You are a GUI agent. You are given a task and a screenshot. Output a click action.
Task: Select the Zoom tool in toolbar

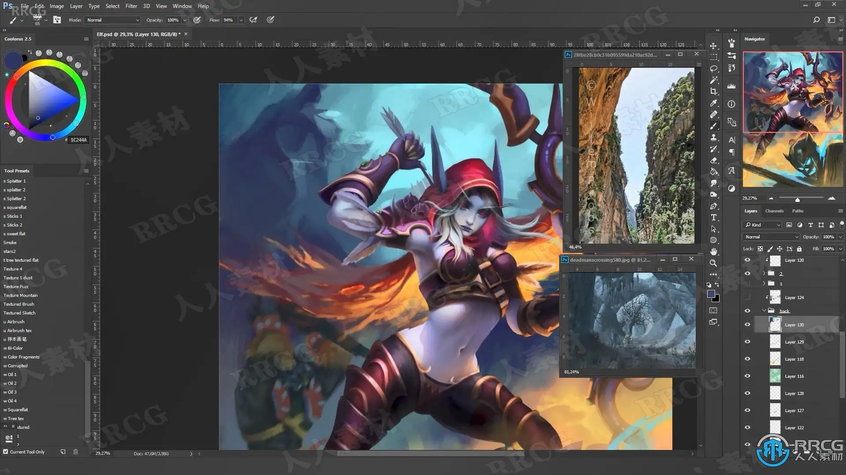coord(714,263)
